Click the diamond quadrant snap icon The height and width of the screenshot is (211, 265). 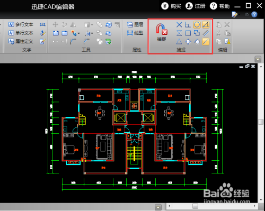click(x=188, y=42)
